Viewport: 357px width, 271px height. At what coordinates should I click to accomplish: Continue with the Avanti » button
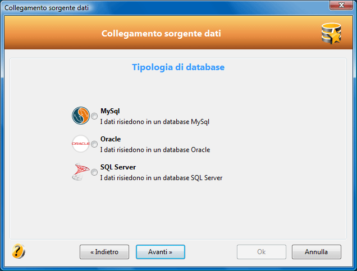point(161,252)
